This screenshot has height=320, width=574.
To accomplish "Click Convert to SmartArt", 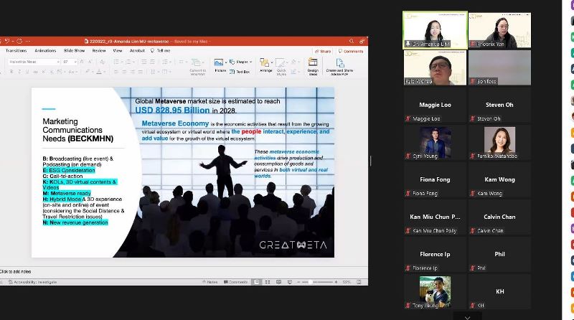I will 197,67.
